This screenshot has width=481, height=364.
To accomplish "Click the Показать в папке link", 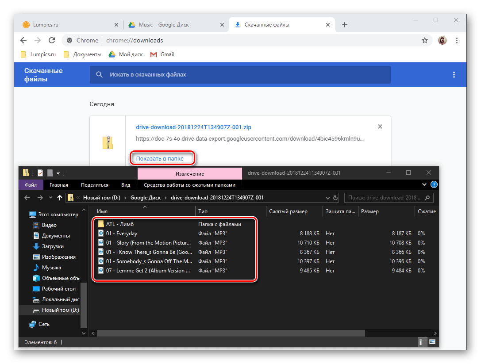I will tap(160, 158).
